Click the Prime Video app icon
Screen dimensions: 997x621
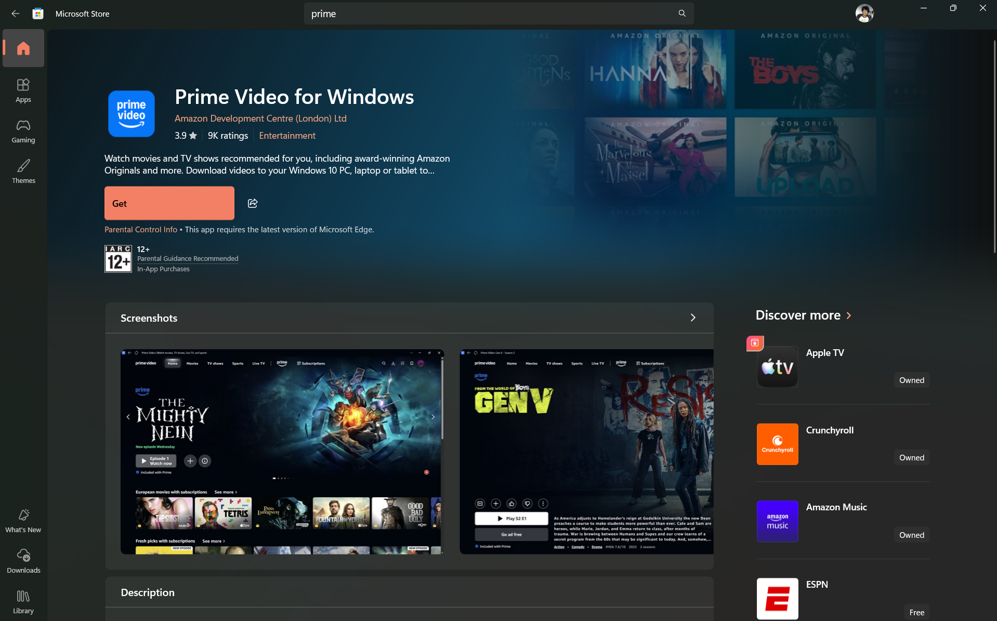tap(132, 114)
